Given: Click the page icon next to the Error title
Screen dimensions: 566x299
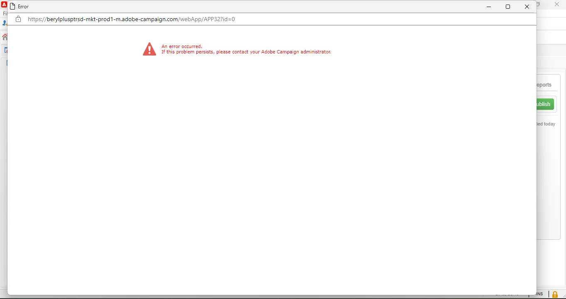Looking at the screenshot, I should [x=12, y=7].
